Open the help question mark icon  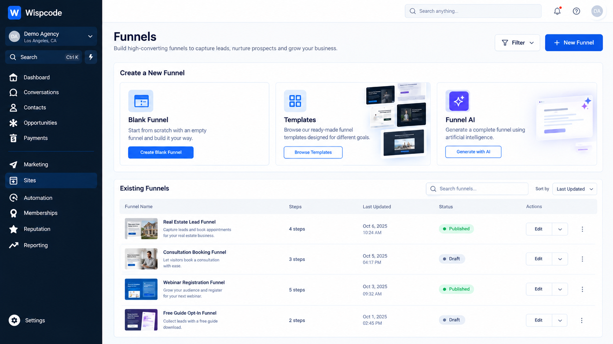click(576, 11)
